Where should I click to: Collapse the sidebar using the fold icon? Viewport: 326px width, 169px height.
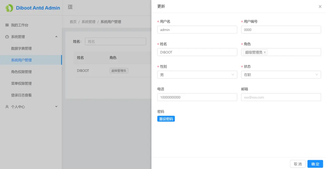tap(70, 7)
